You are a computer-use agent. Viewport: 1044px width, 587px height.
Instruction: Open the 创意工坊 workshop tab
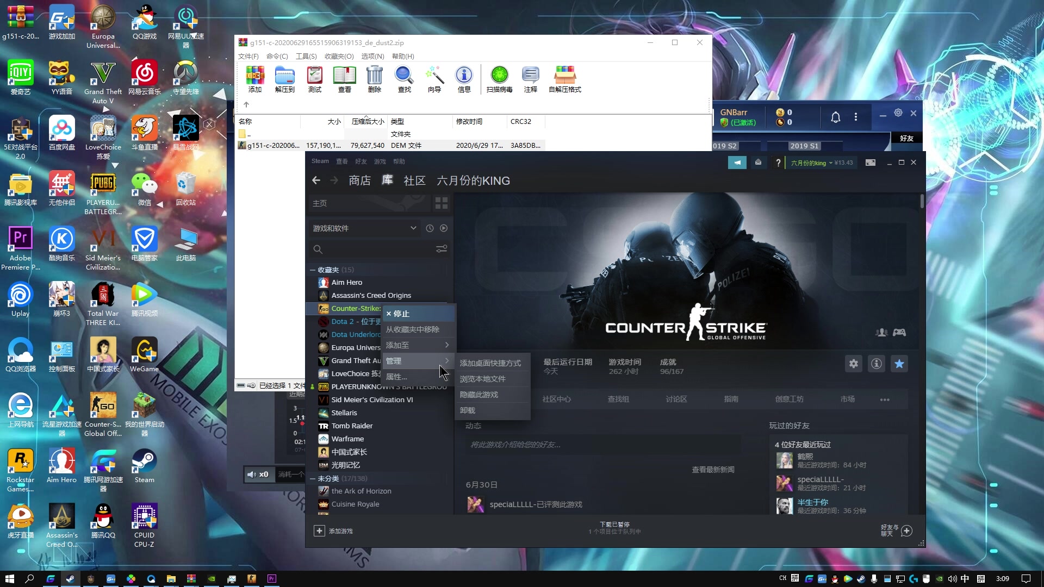point(789,399)
